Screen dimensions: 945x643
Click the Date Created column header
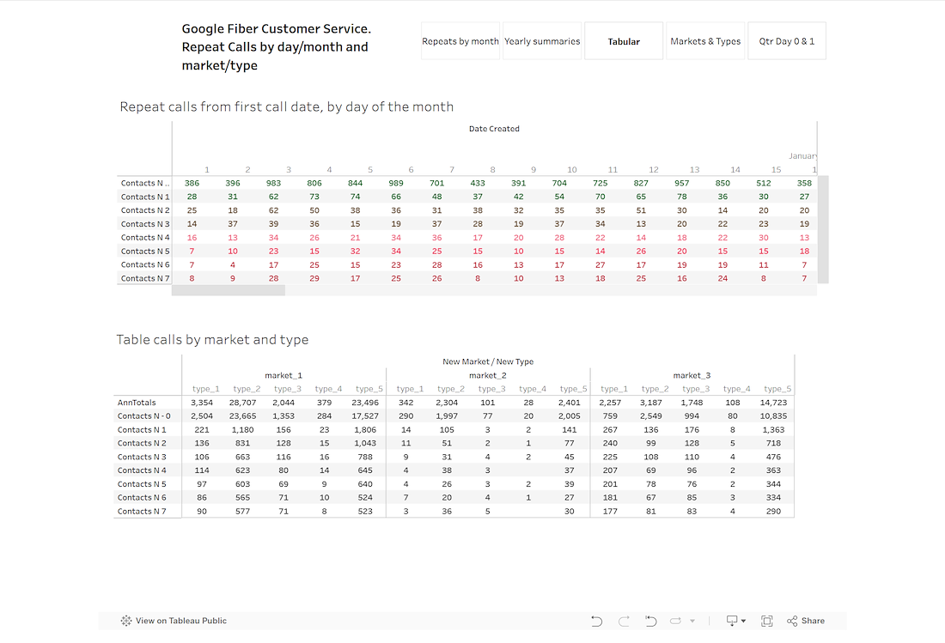tap(494, 129)
